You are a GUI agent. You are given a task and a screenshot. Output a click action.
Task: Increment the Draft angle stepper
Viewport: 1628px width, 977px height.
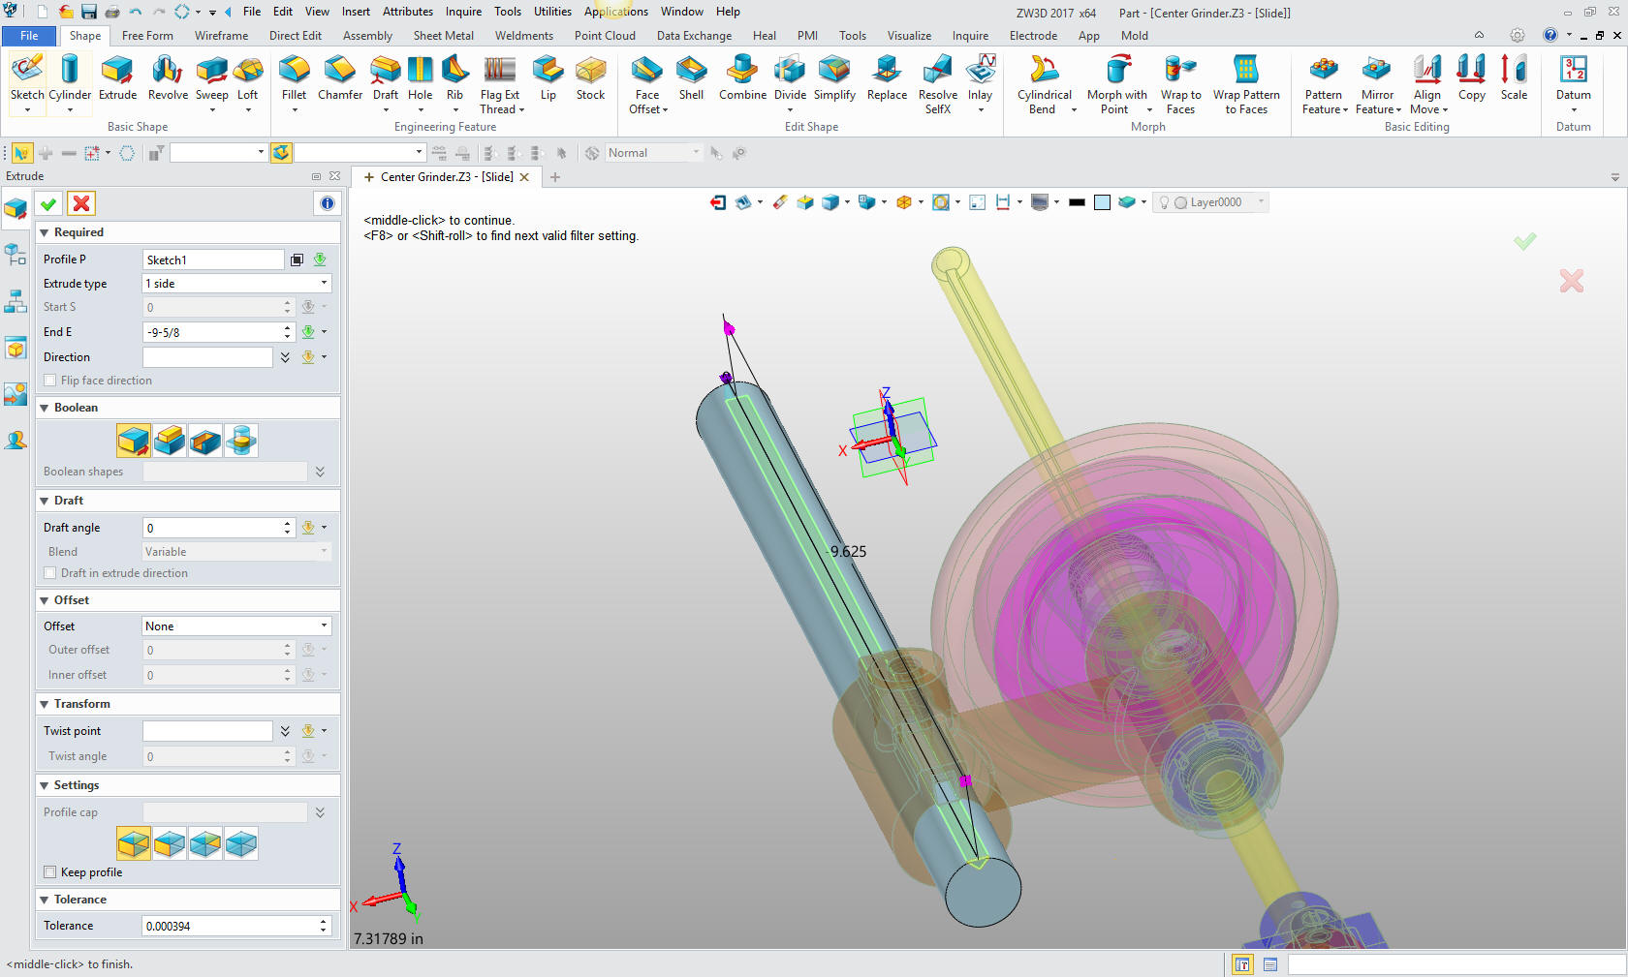click(288, 523)
